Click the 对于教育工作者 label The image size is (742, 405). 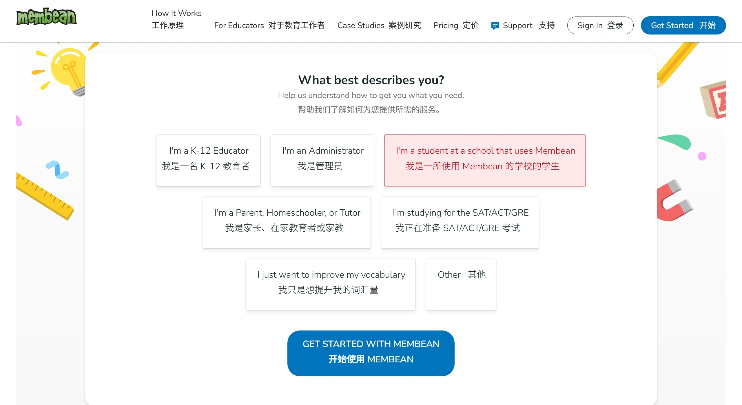296,26
